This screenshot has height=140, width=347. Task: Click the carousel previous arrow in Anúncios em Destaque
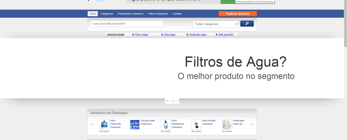point(92,124)
